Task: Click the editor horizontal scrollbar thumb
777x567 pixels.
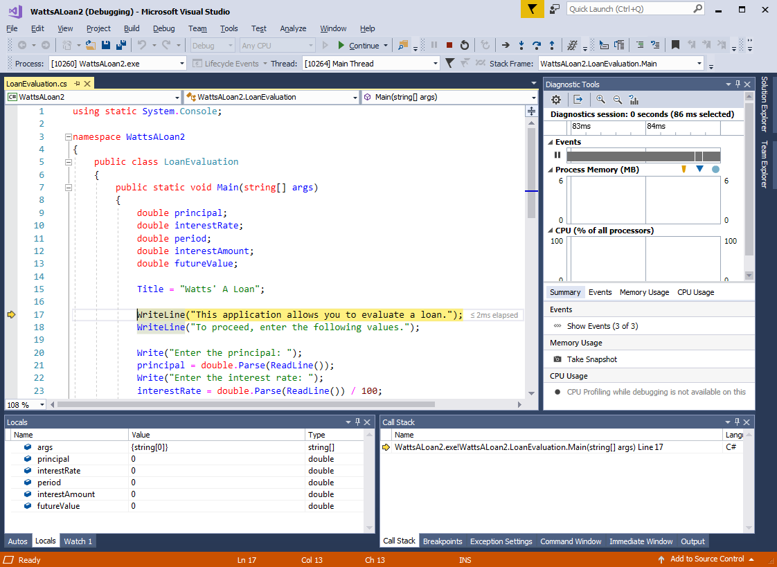Action: 247,404
